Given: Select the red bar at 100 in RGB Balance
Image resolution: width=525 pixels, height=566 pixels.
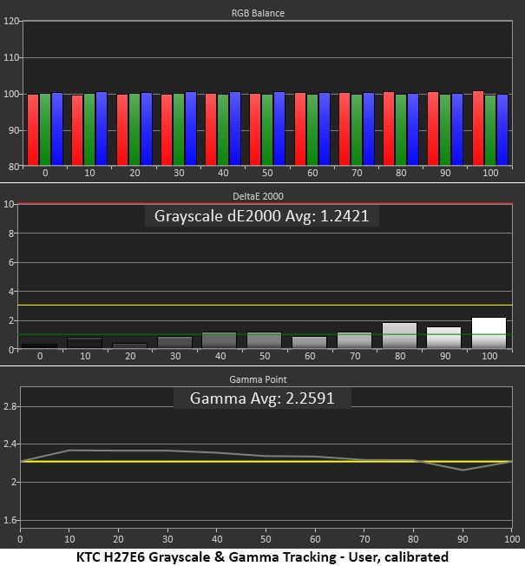Looking at the screenshot, I should pyautogui.click(x=478, y=128).
